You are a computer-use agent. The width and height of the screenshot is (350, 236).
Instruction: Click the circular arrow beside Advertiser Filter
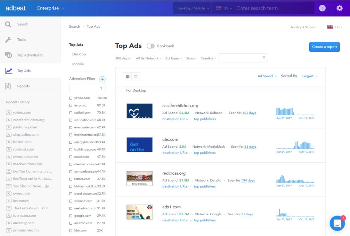pyautogui.click(x=102, y=79)
